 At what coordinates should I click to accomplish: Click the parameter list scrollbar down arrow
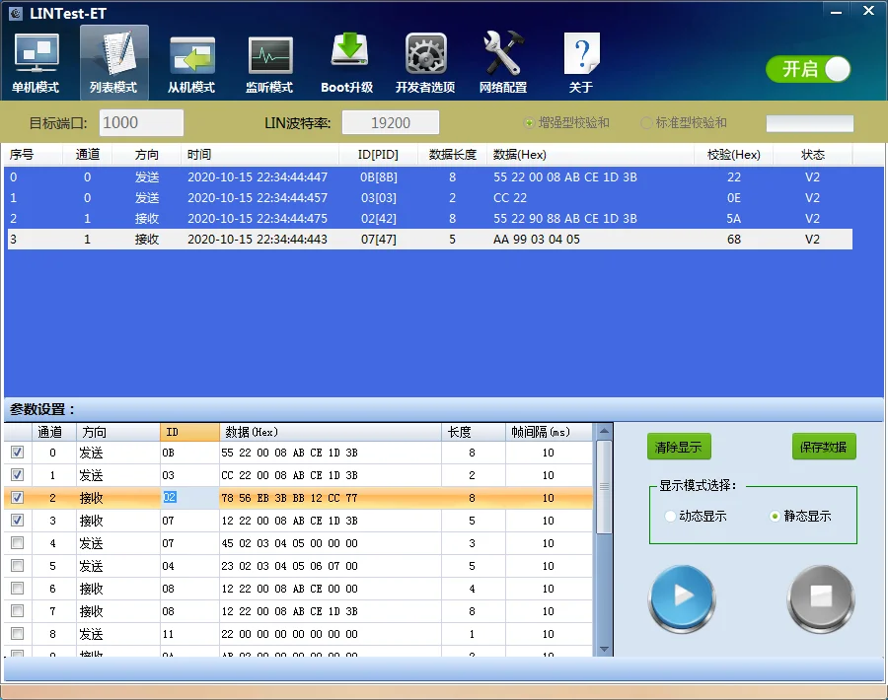coord(604,649)
